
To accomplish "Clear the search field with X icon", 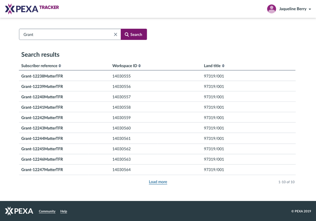I will pyautogui.click(x=115, y=35).
